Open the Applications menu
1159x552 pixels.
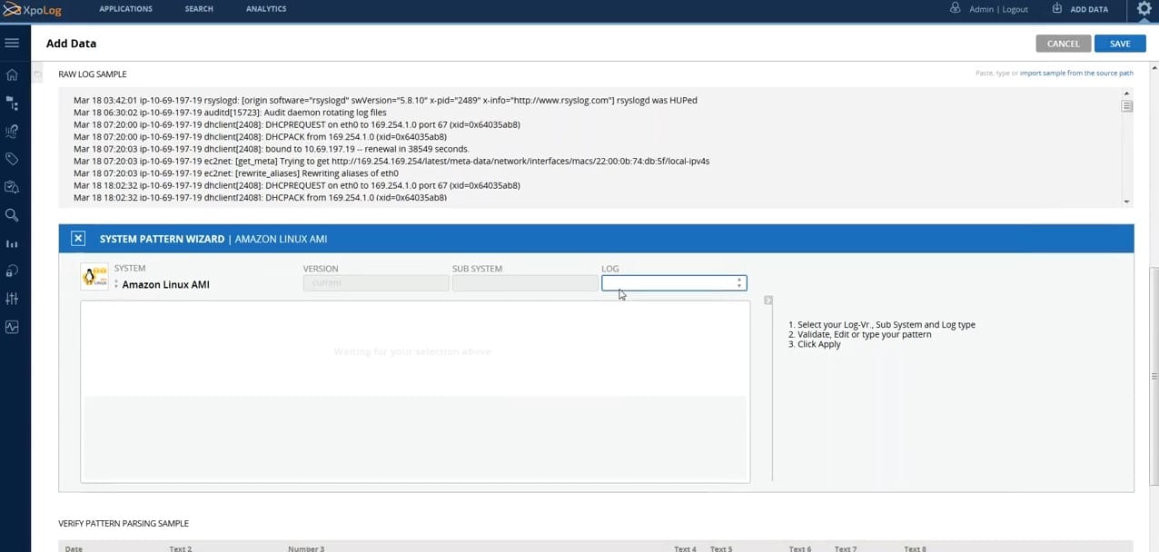coord(125,9)
